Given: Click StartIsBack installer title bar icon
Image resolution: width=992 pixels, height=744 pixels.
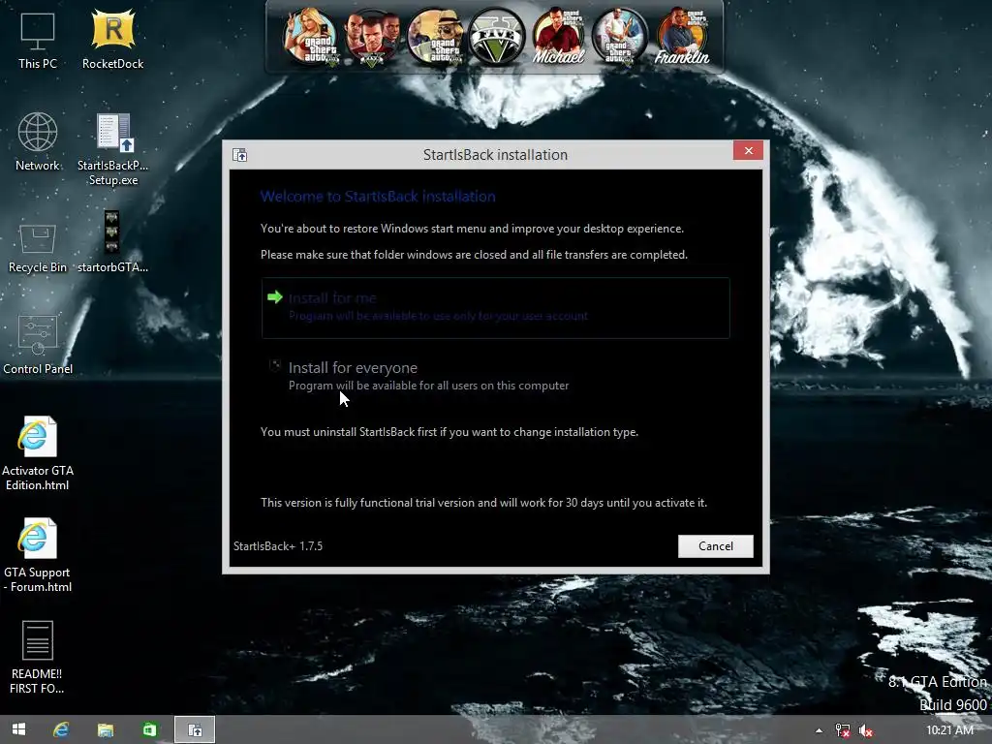Looking at the screenshot, I should tap(240, 155).
